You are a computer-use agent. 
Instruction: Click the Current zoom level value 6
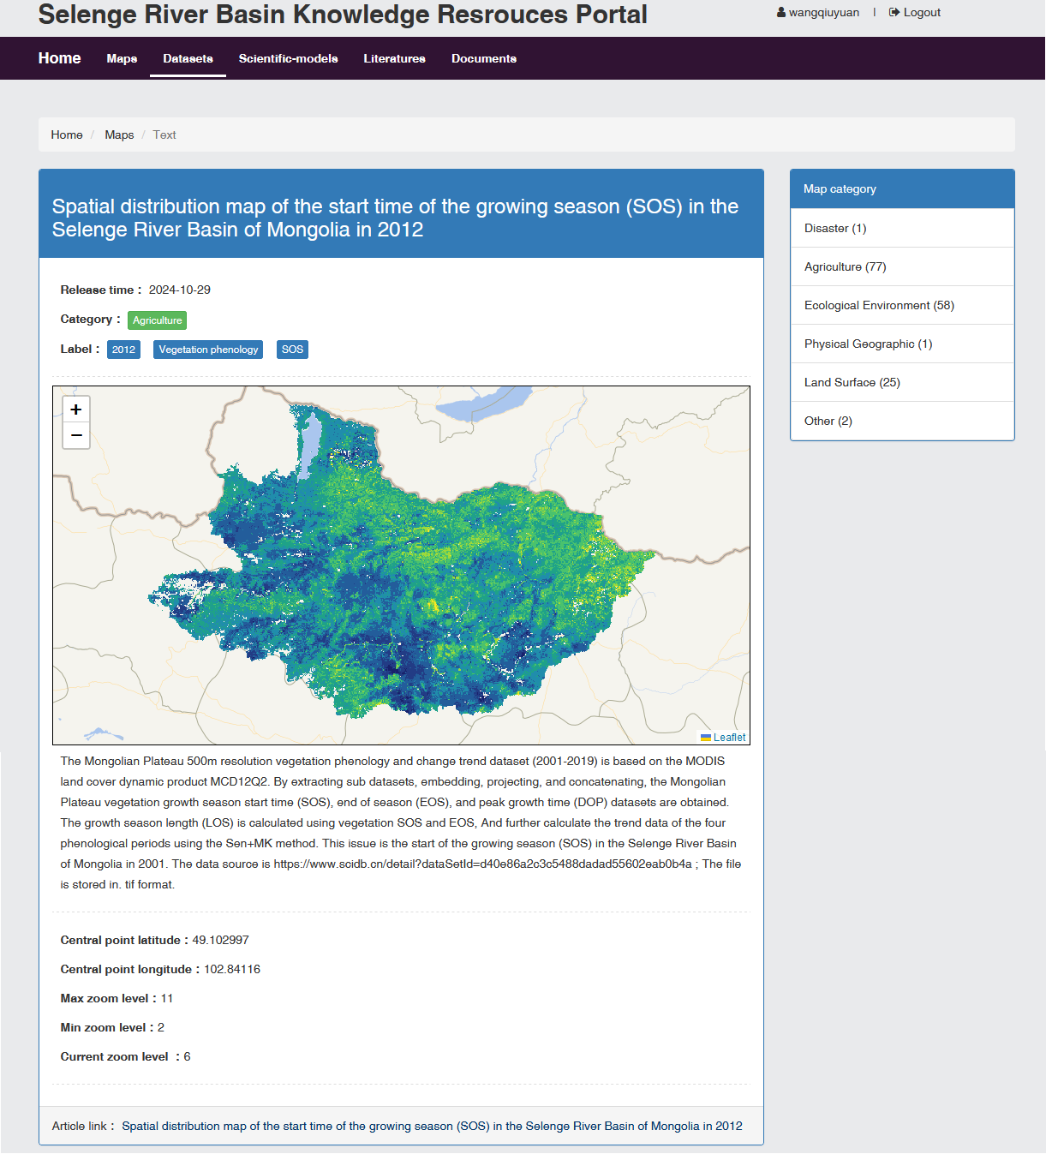[187, 1056]
